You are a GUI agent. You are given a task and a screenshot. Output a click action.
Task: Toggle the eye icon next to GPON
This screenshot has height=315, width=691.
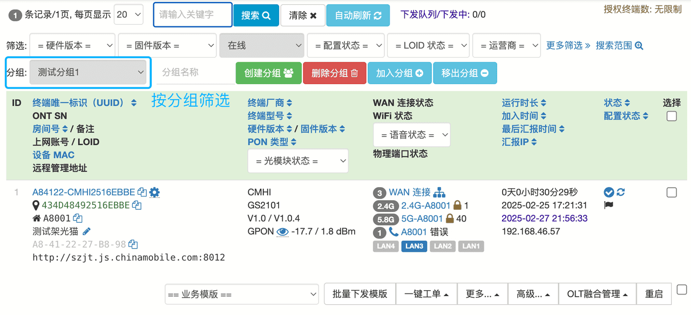pyautogui.click(x=282, y=231)
